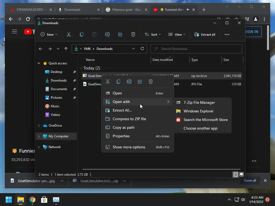The image size is (275, 206).
Task: Choose Extract All... in context menu
Action: pos(137,110)
